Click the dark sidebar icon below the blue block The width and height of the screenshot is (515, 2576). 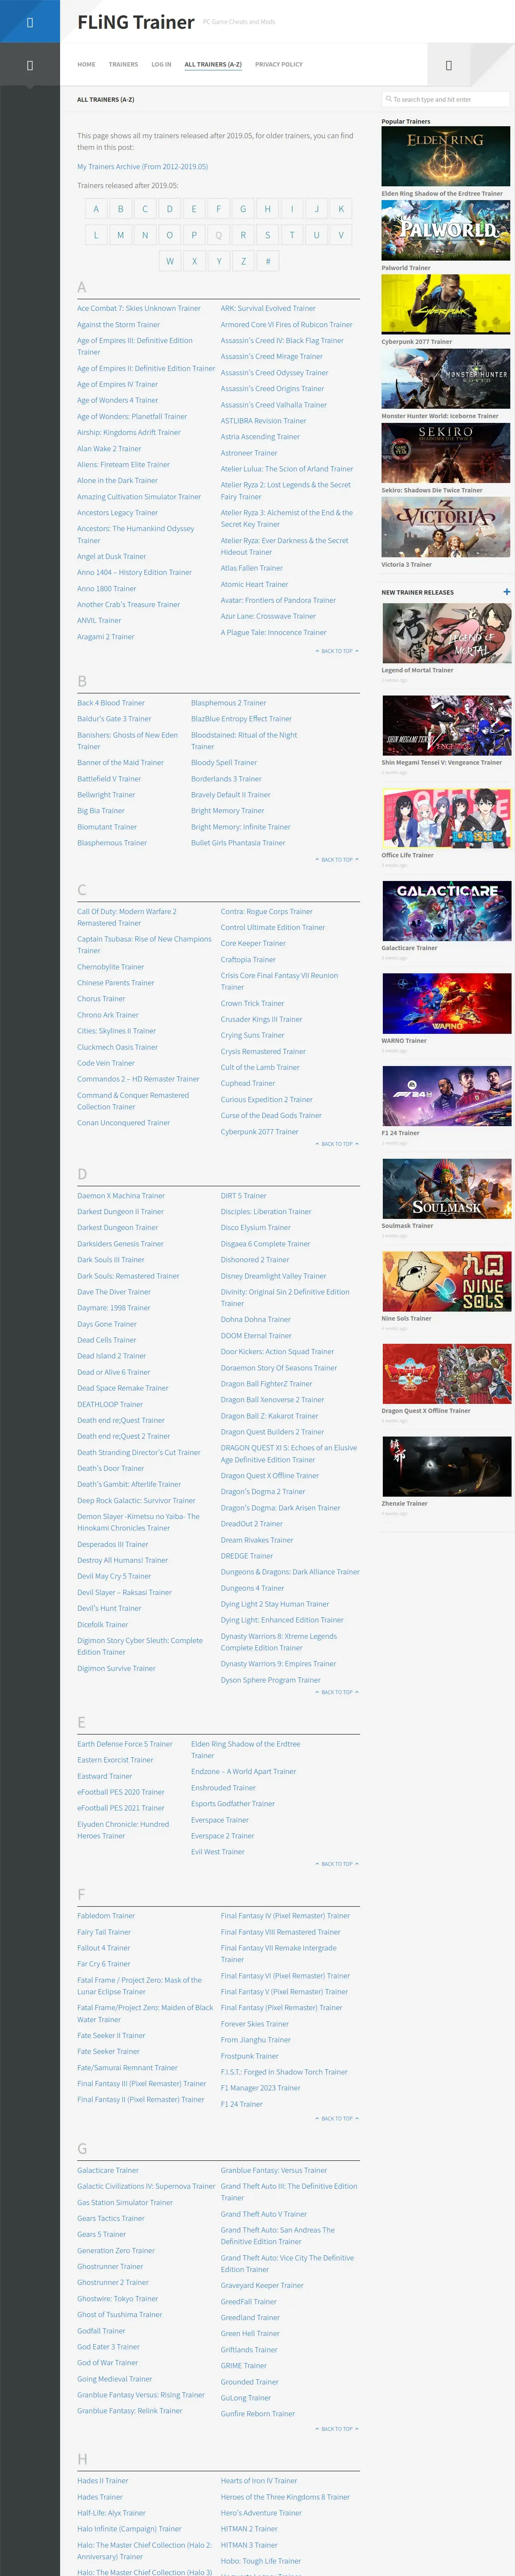coord(29,65)
